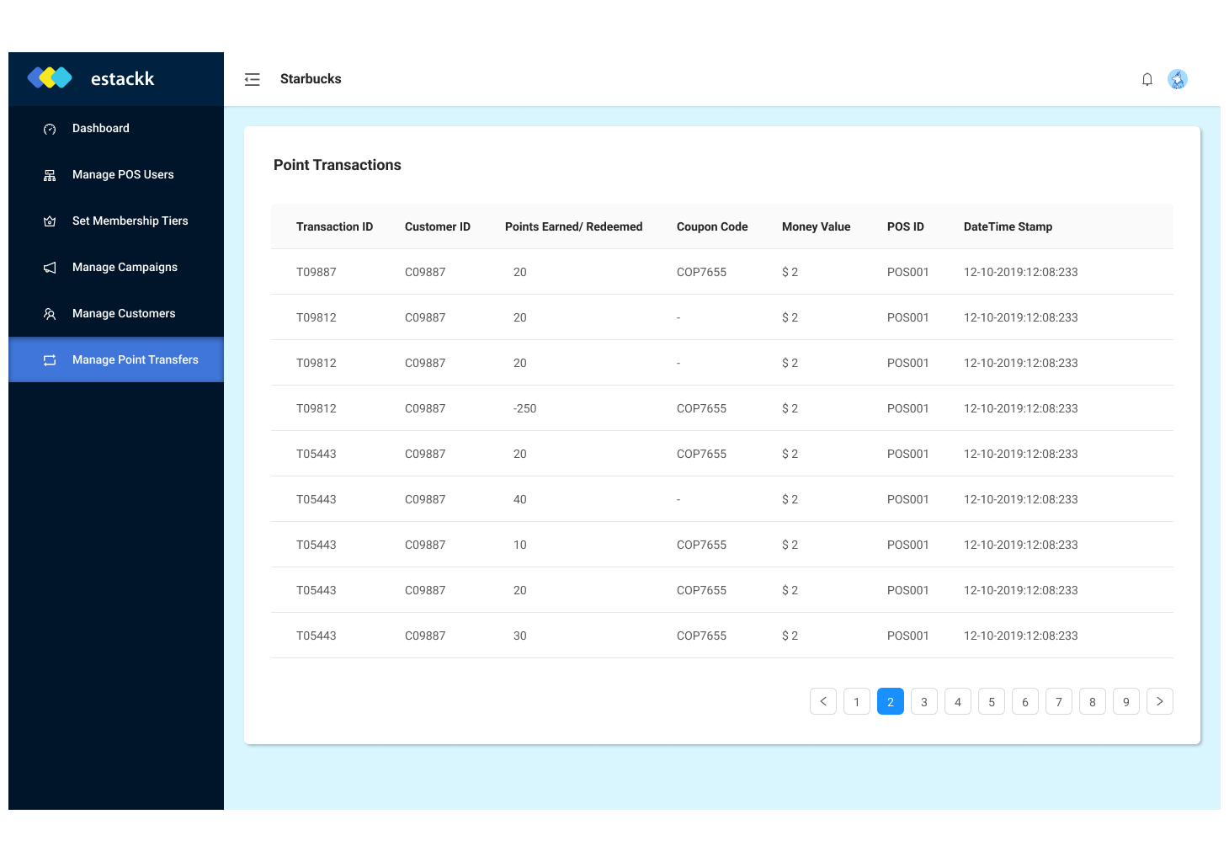This screenshot has width=1229, height=862.
Task: Select Set Membership Tiers menu item
Action: point(130,221)
